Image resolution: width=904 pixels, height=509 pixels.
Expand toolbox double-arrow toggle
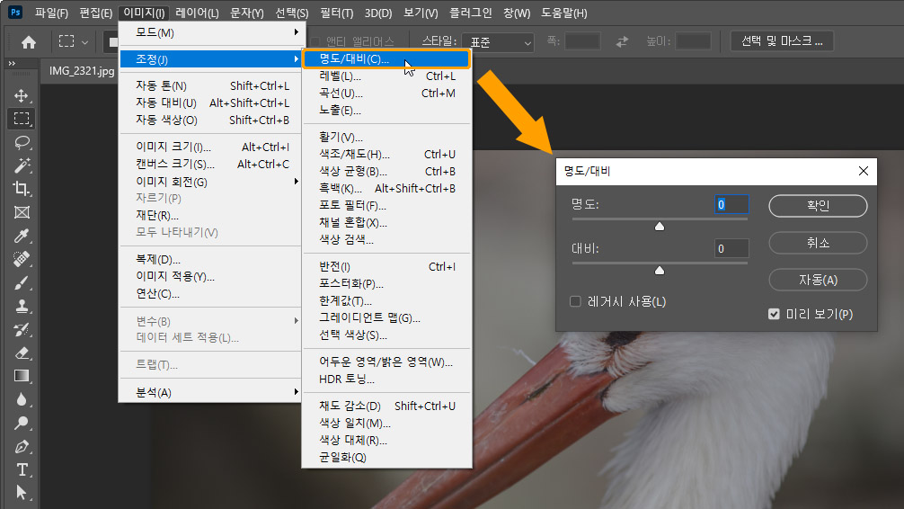tap(12, 64)
